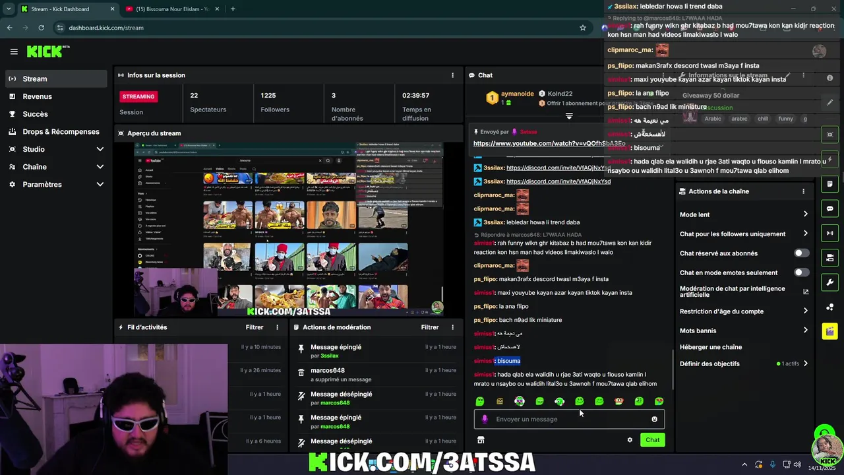Open the Actions de modération three-dot menu
Screen dimensions: 844x475
[452, 327]
